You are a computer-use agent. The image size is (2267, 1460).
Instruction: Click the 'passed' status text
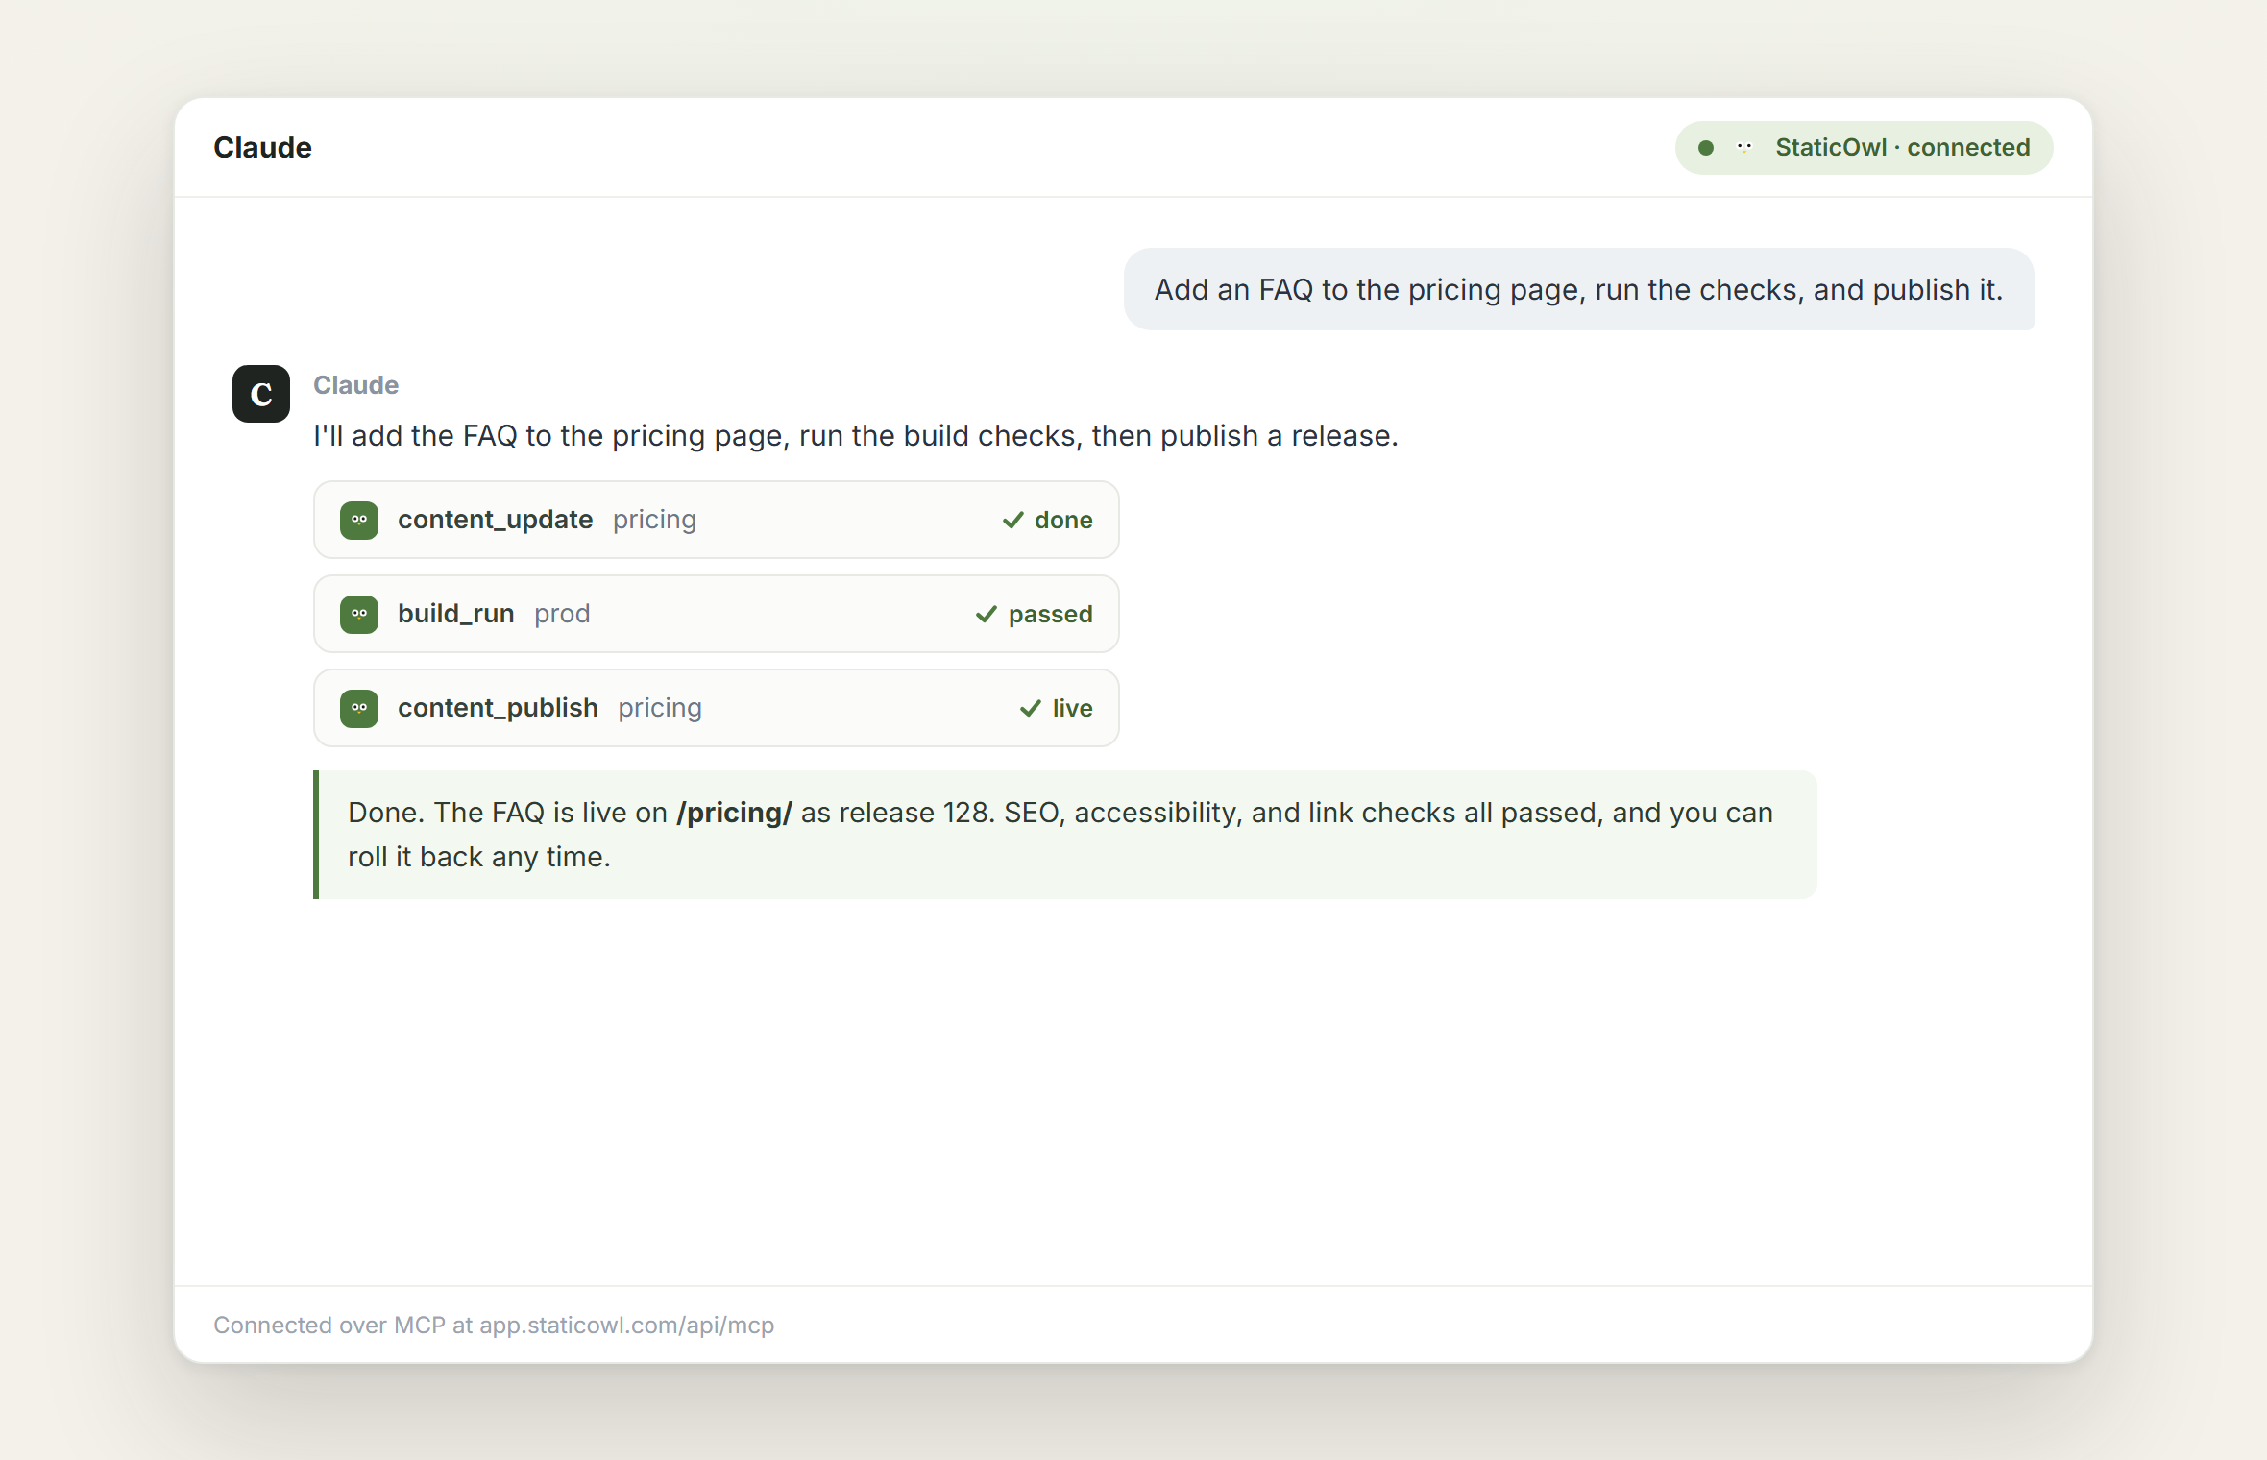pos(1050,615)
